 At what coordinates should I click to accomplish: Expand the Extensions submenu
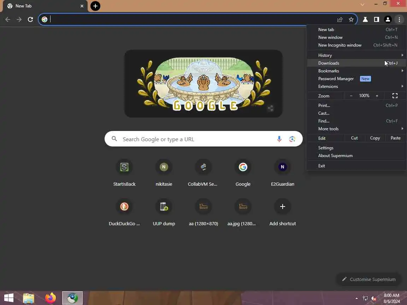pyautogui.click(x=356, y=86)
